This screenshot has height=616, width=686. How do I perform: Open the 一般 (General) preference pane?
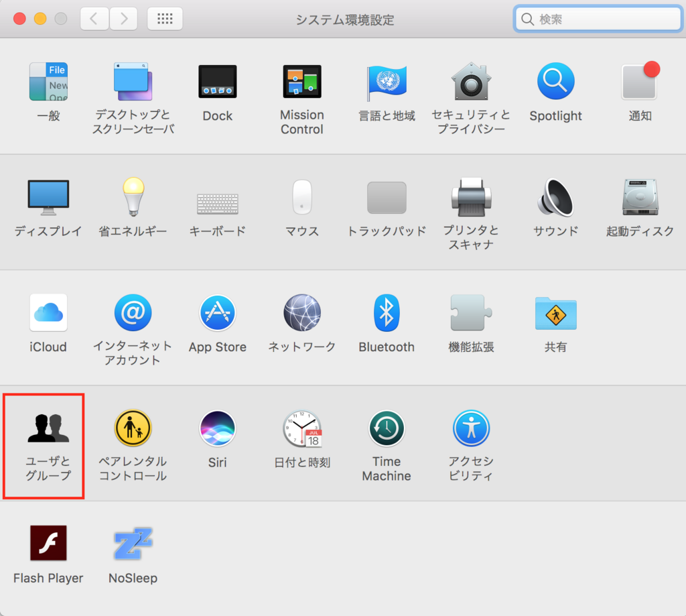[48, 82]
